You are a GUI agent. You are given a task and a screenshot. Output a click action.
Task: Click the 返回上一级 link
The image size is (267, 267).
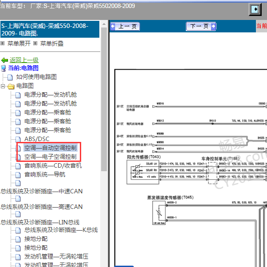point(24,60)
